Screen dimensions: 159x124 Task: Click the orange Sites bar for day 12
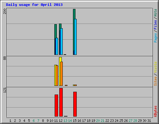tap(61, 74)
